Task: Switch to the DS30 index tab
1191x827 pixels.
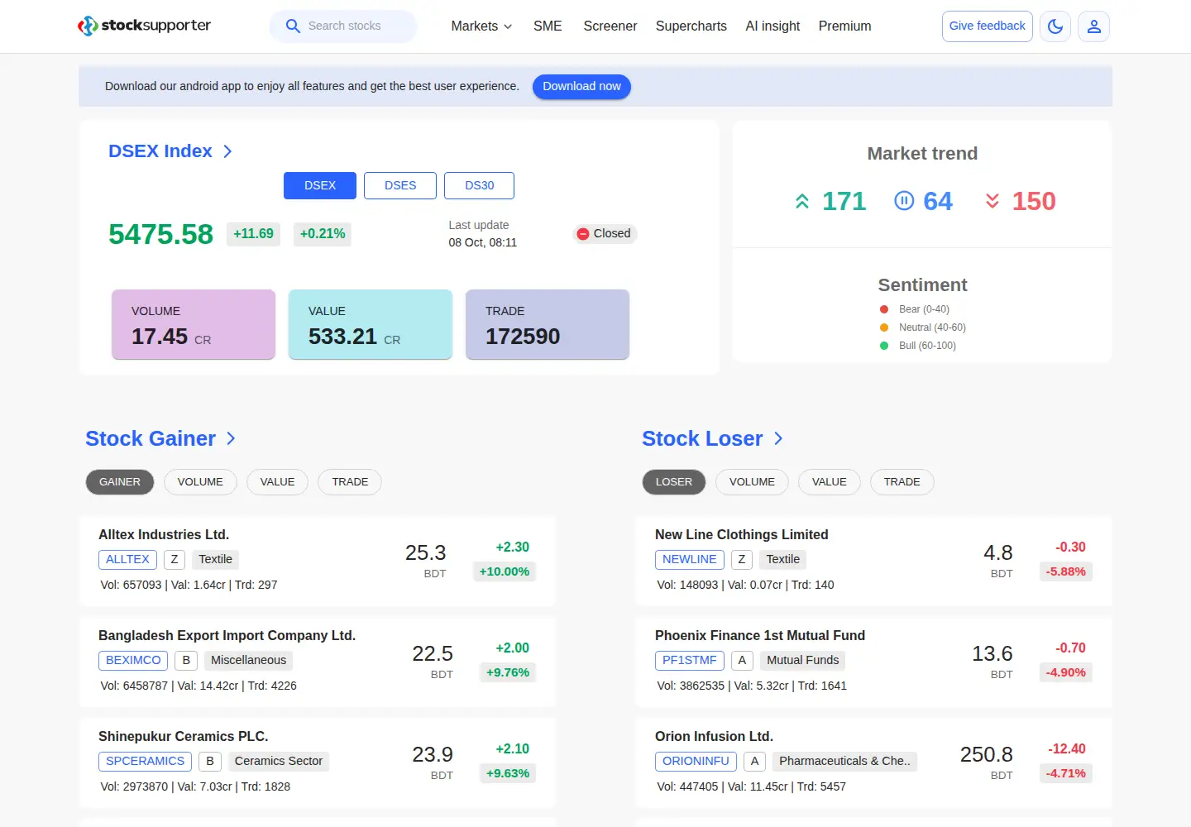Action: (x=479, y=185)
